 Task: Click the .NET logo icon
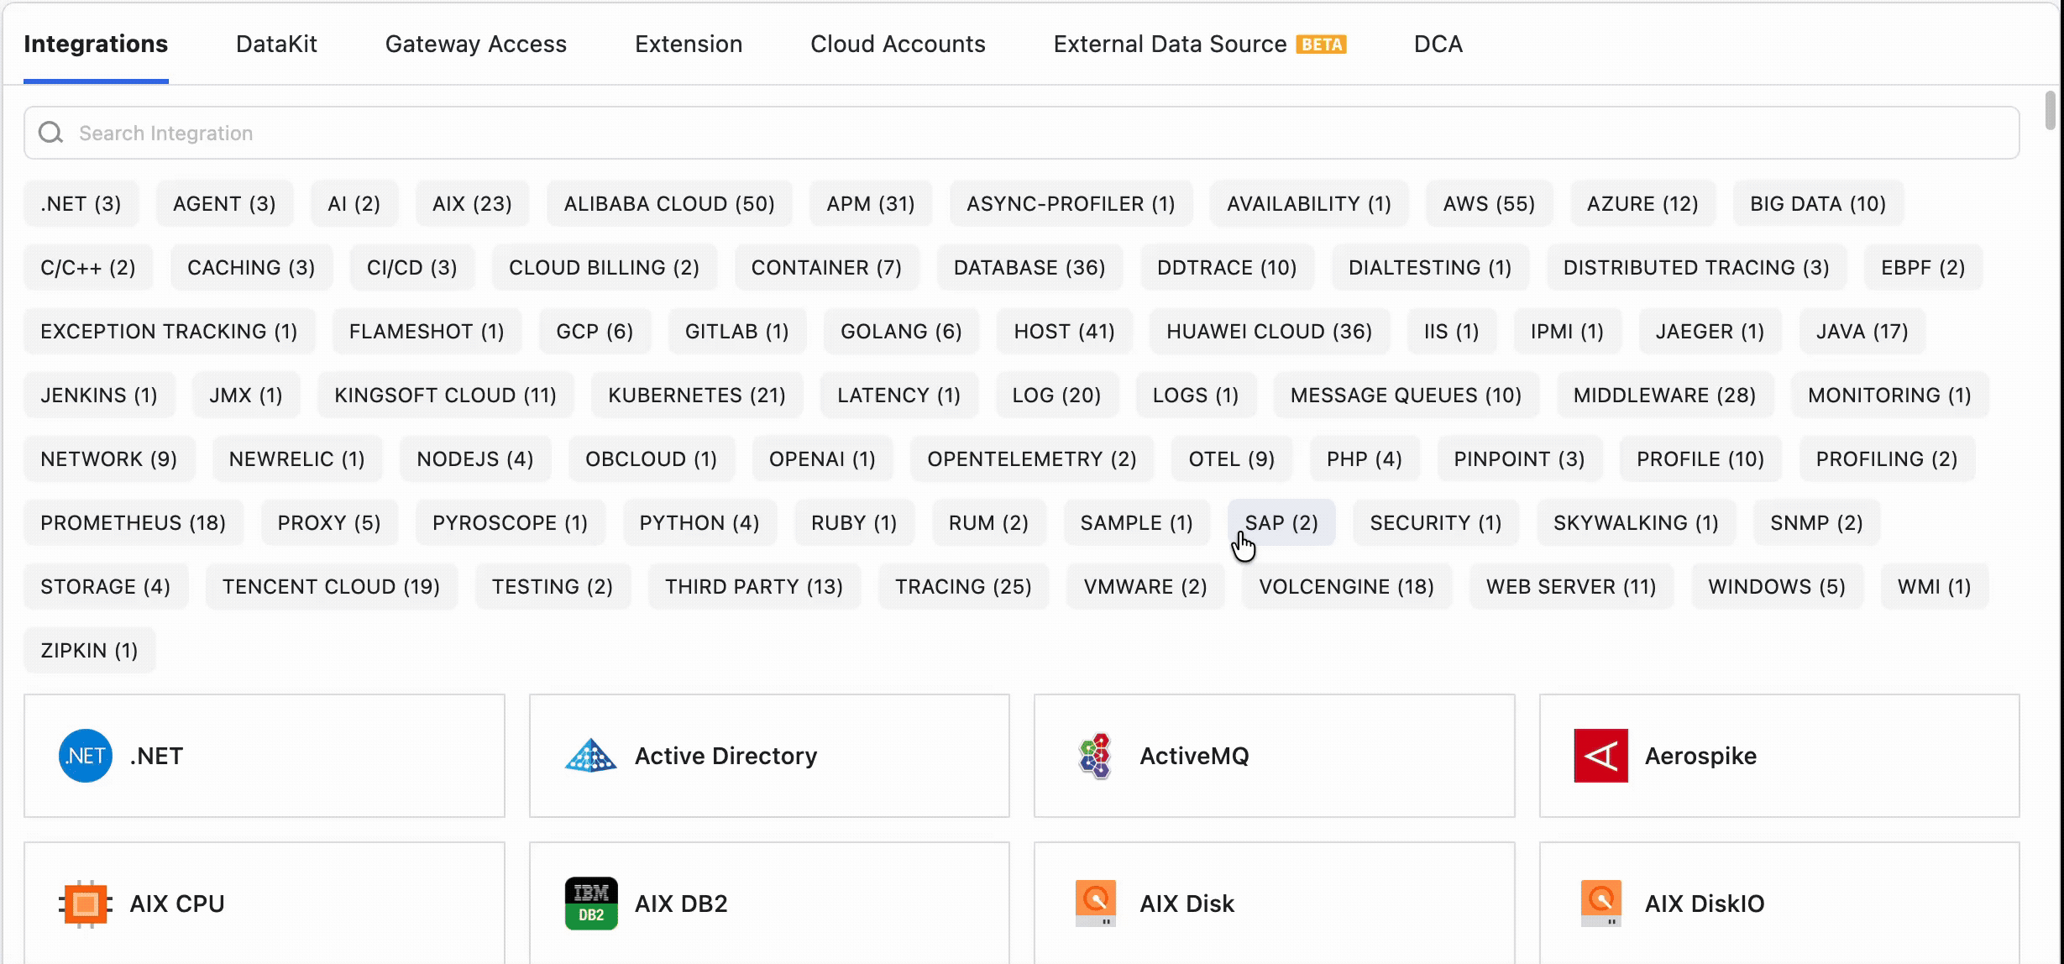(86, 756)
